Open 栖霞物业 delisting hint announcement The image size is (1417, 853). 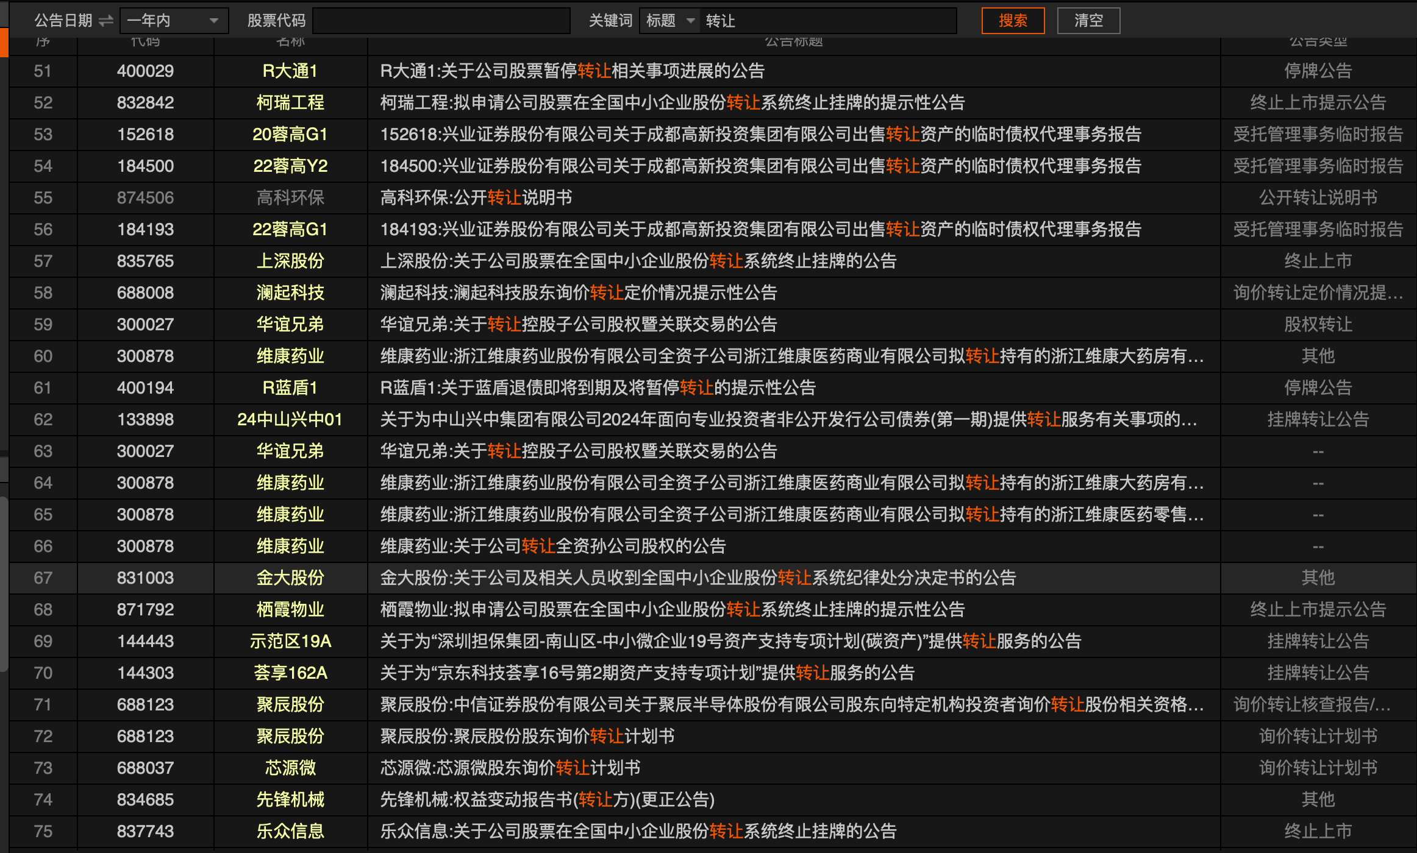point(673,609)
